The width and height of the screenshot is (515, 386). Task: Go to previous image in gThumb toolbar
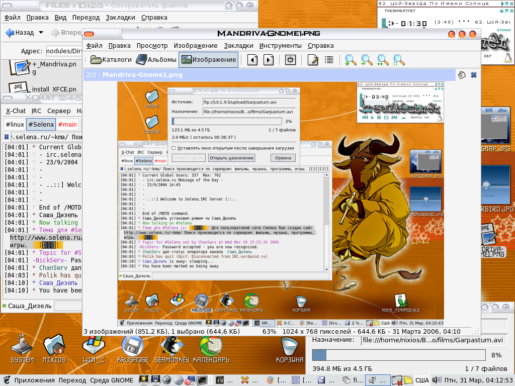[252, 60]
